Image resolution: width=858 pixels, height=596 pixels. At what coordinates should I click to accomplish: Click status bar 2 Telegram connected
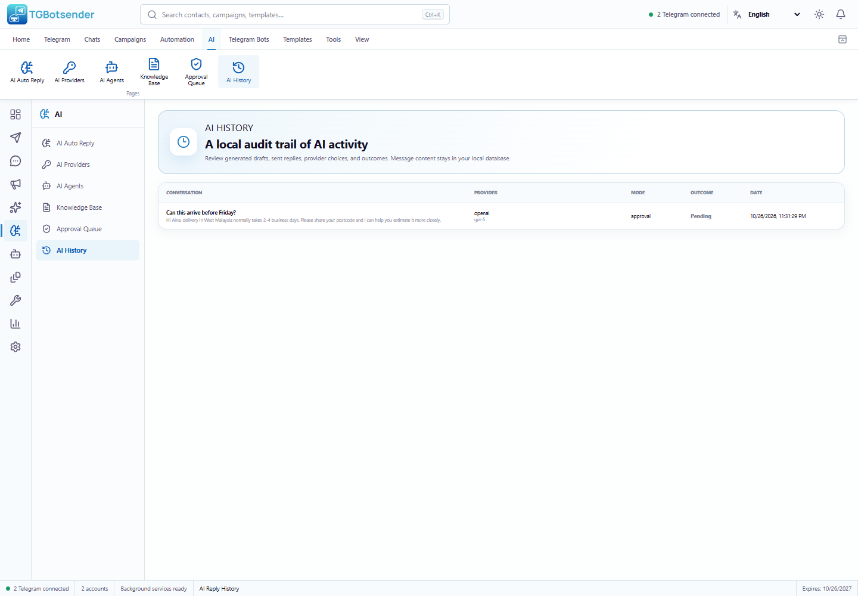[x=38, y=588]
